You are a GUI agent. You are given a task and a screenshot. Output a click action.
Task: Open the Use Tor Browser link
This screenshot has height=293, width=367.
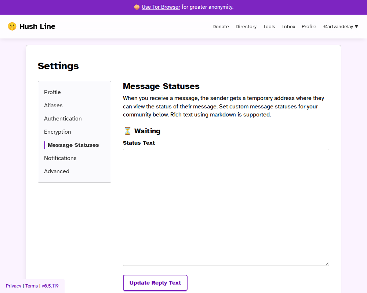[161, 7]
